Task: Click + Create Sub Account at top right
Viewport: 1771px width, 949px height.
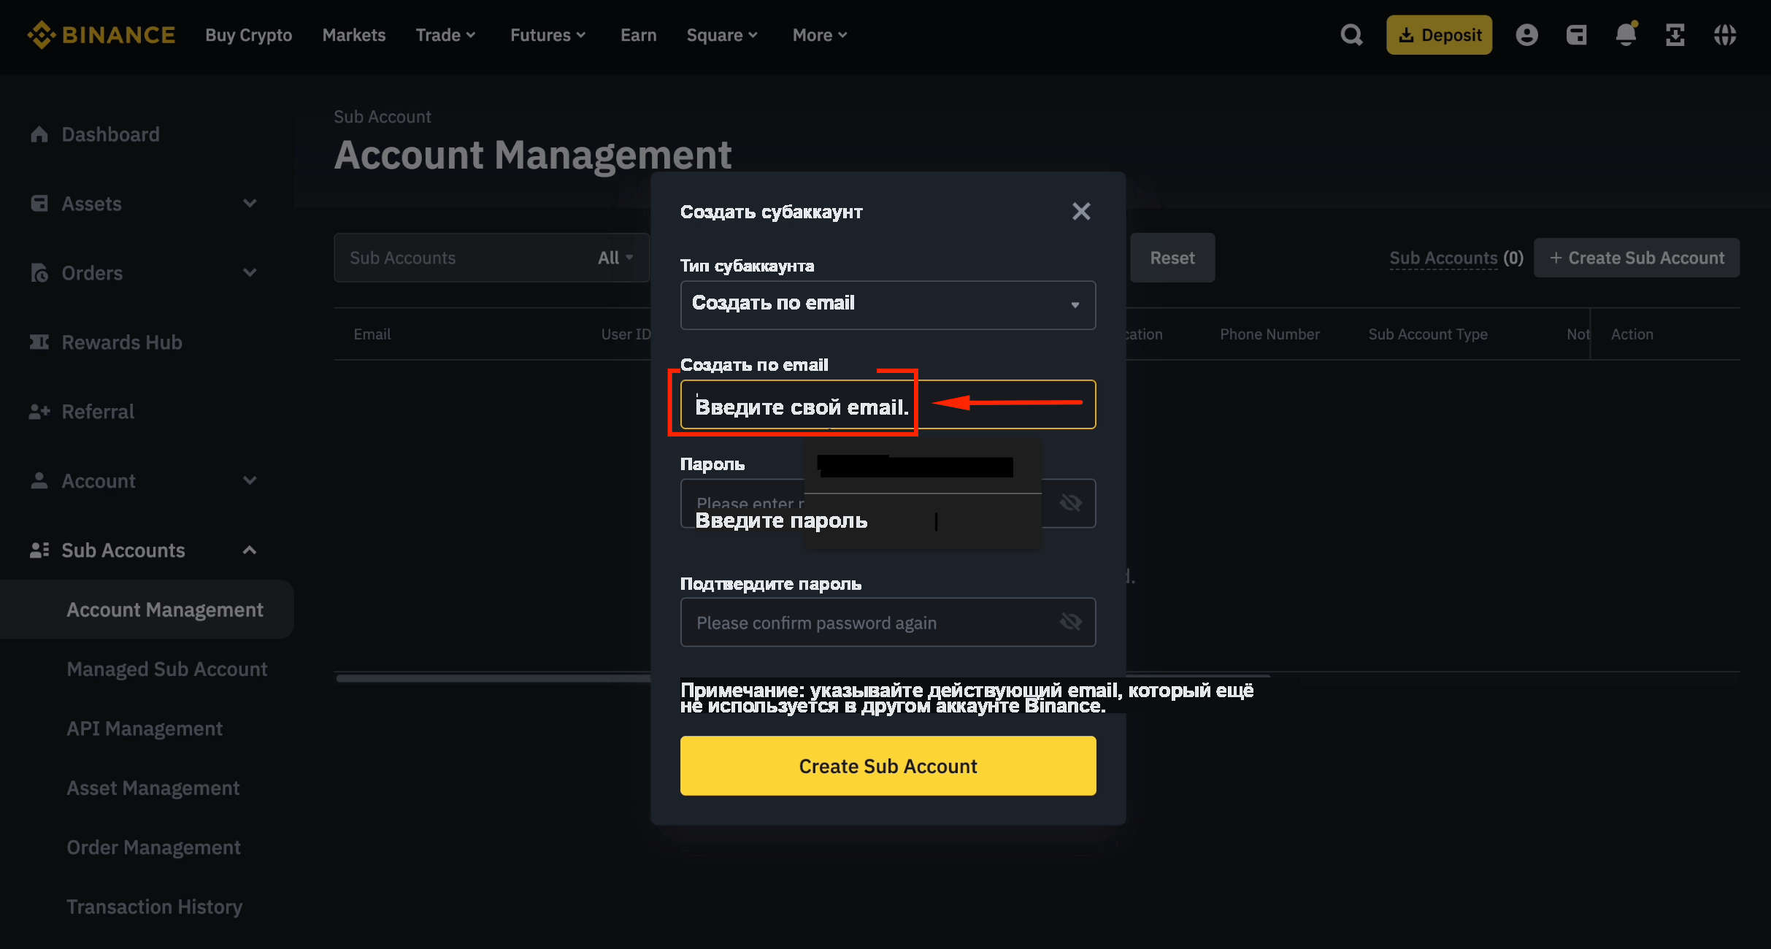Action: tap(1637, 258)
